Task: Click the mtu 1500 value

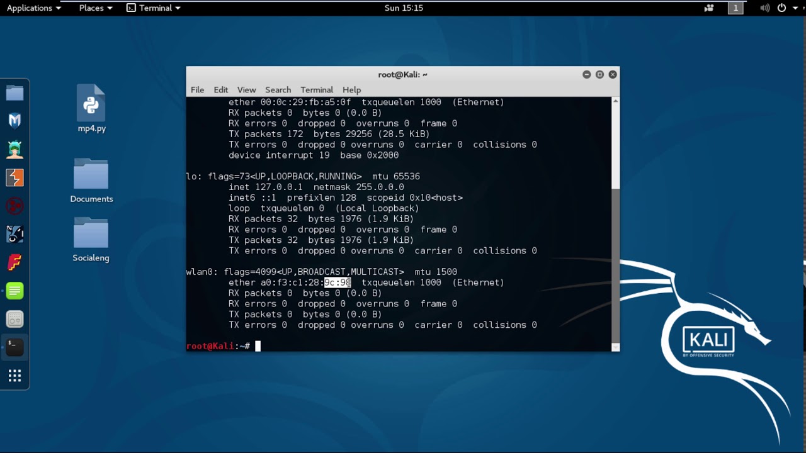Action: [x=436, y=272]
